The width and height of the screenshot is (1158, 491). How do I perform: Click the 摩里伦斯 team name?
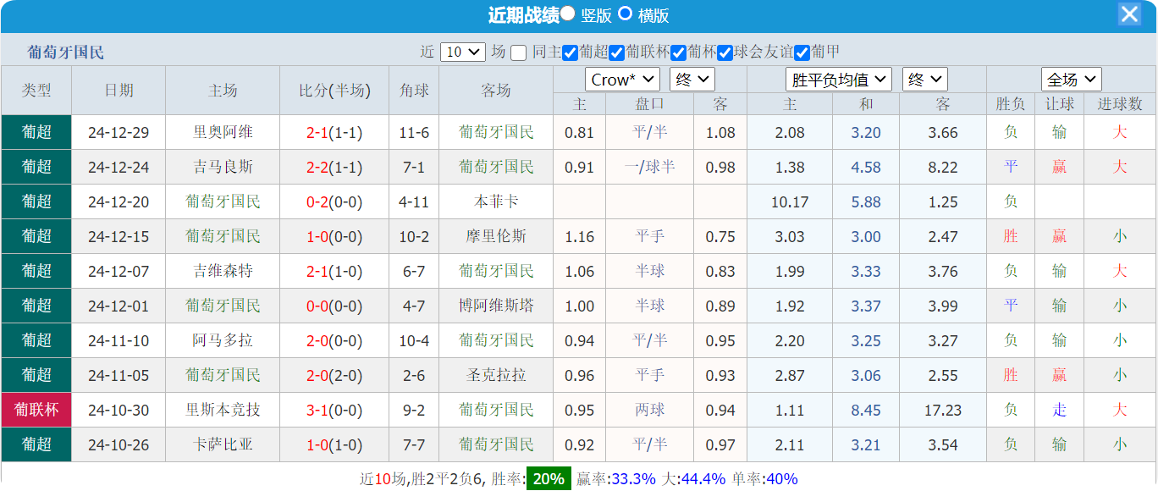pos(494,236)
